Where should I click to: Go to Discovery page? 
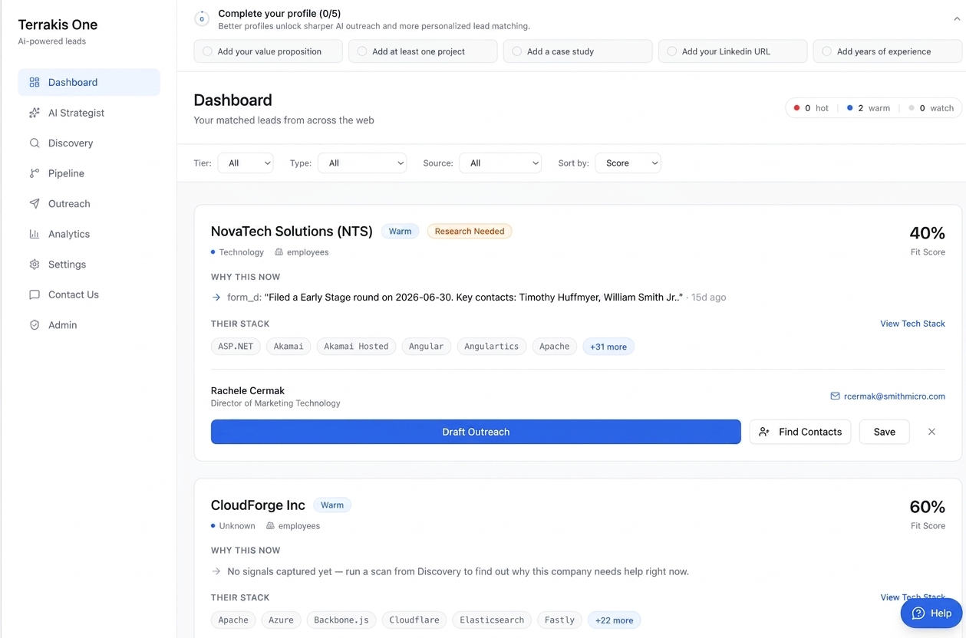tap(89, 143)
